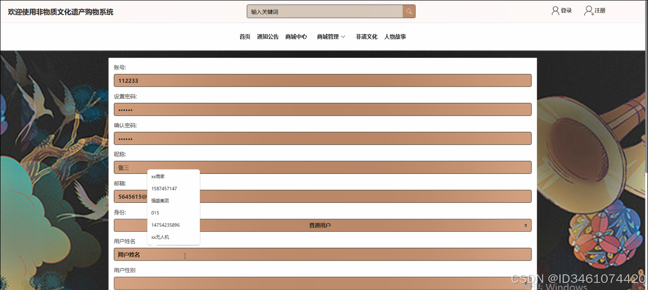The width and height of the screenshot is (648, 290).
Task: Go to 首页 in navigation
Action: pyautogui.click(x=245, y=36)
